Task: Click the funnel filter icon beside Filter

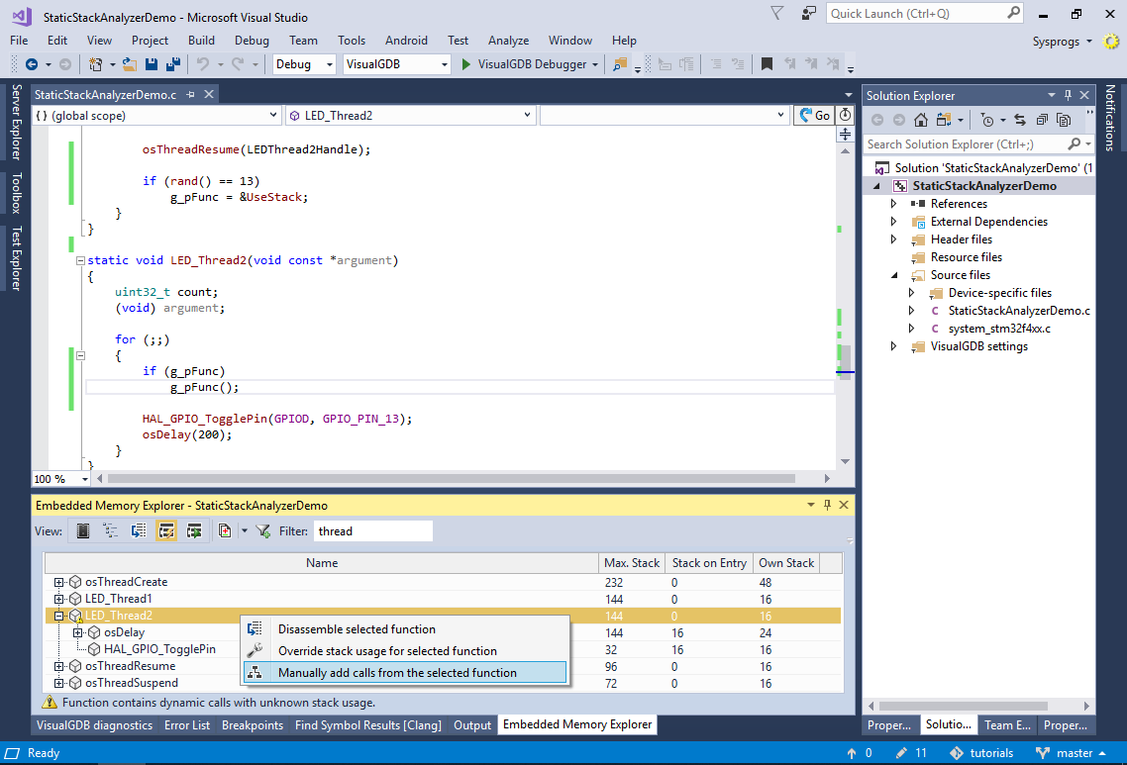Action: pyautogui.click(x=263, y=531)
